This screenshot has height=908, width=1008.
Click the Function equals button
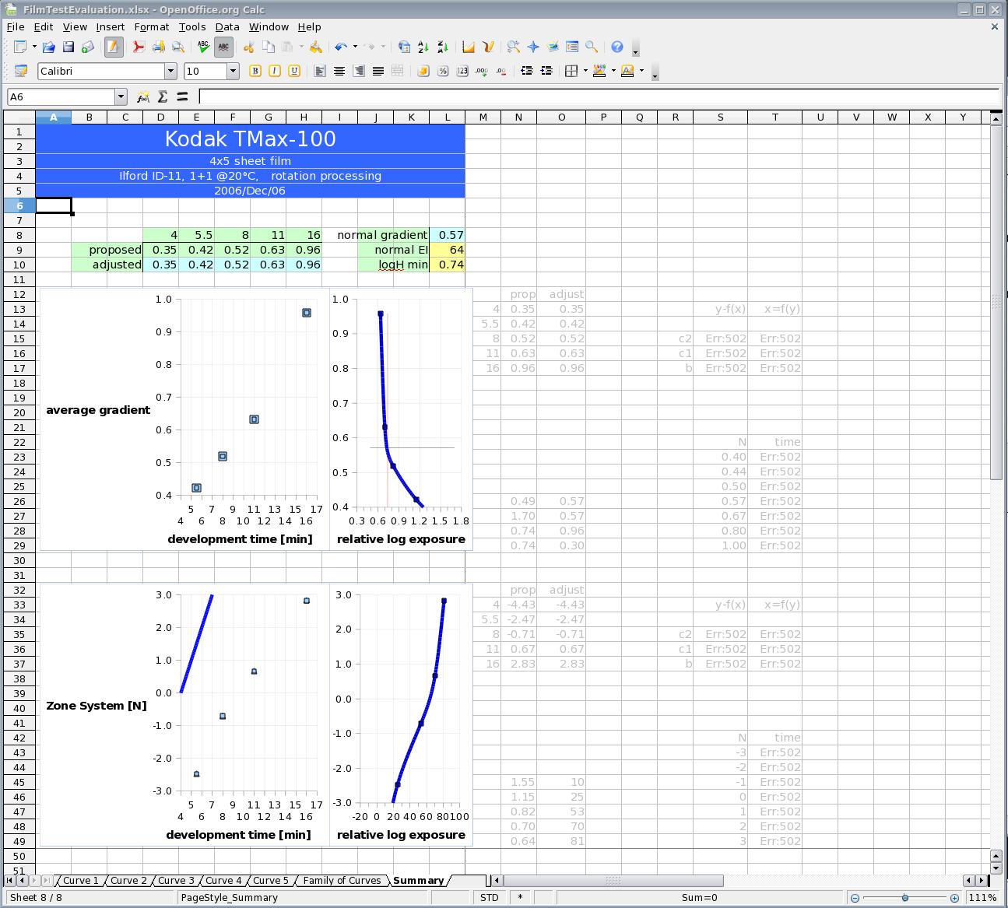(182, 96)
